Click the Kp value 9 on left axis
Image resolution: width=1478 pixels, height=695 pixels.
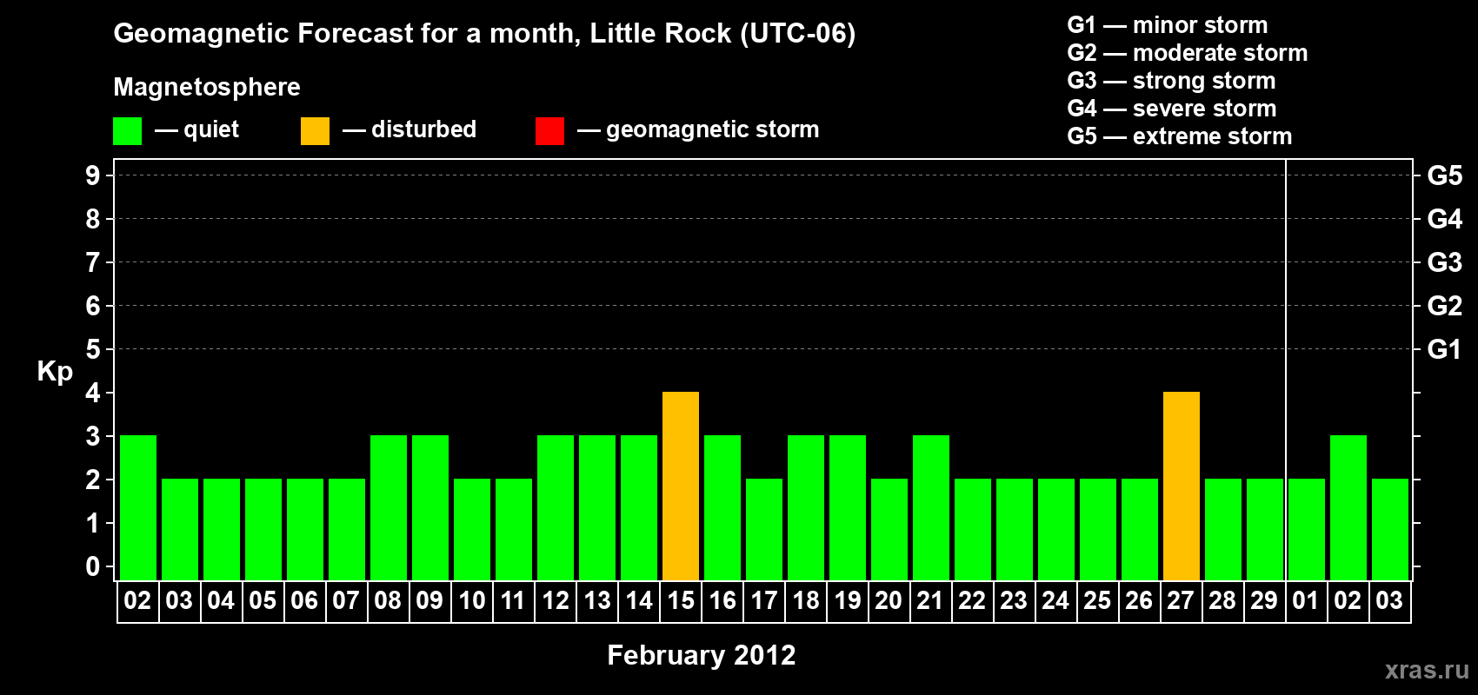coord(93,175)
